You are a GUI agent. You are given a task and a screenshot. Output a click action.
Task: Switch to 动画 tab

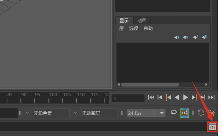coord(142,21)
